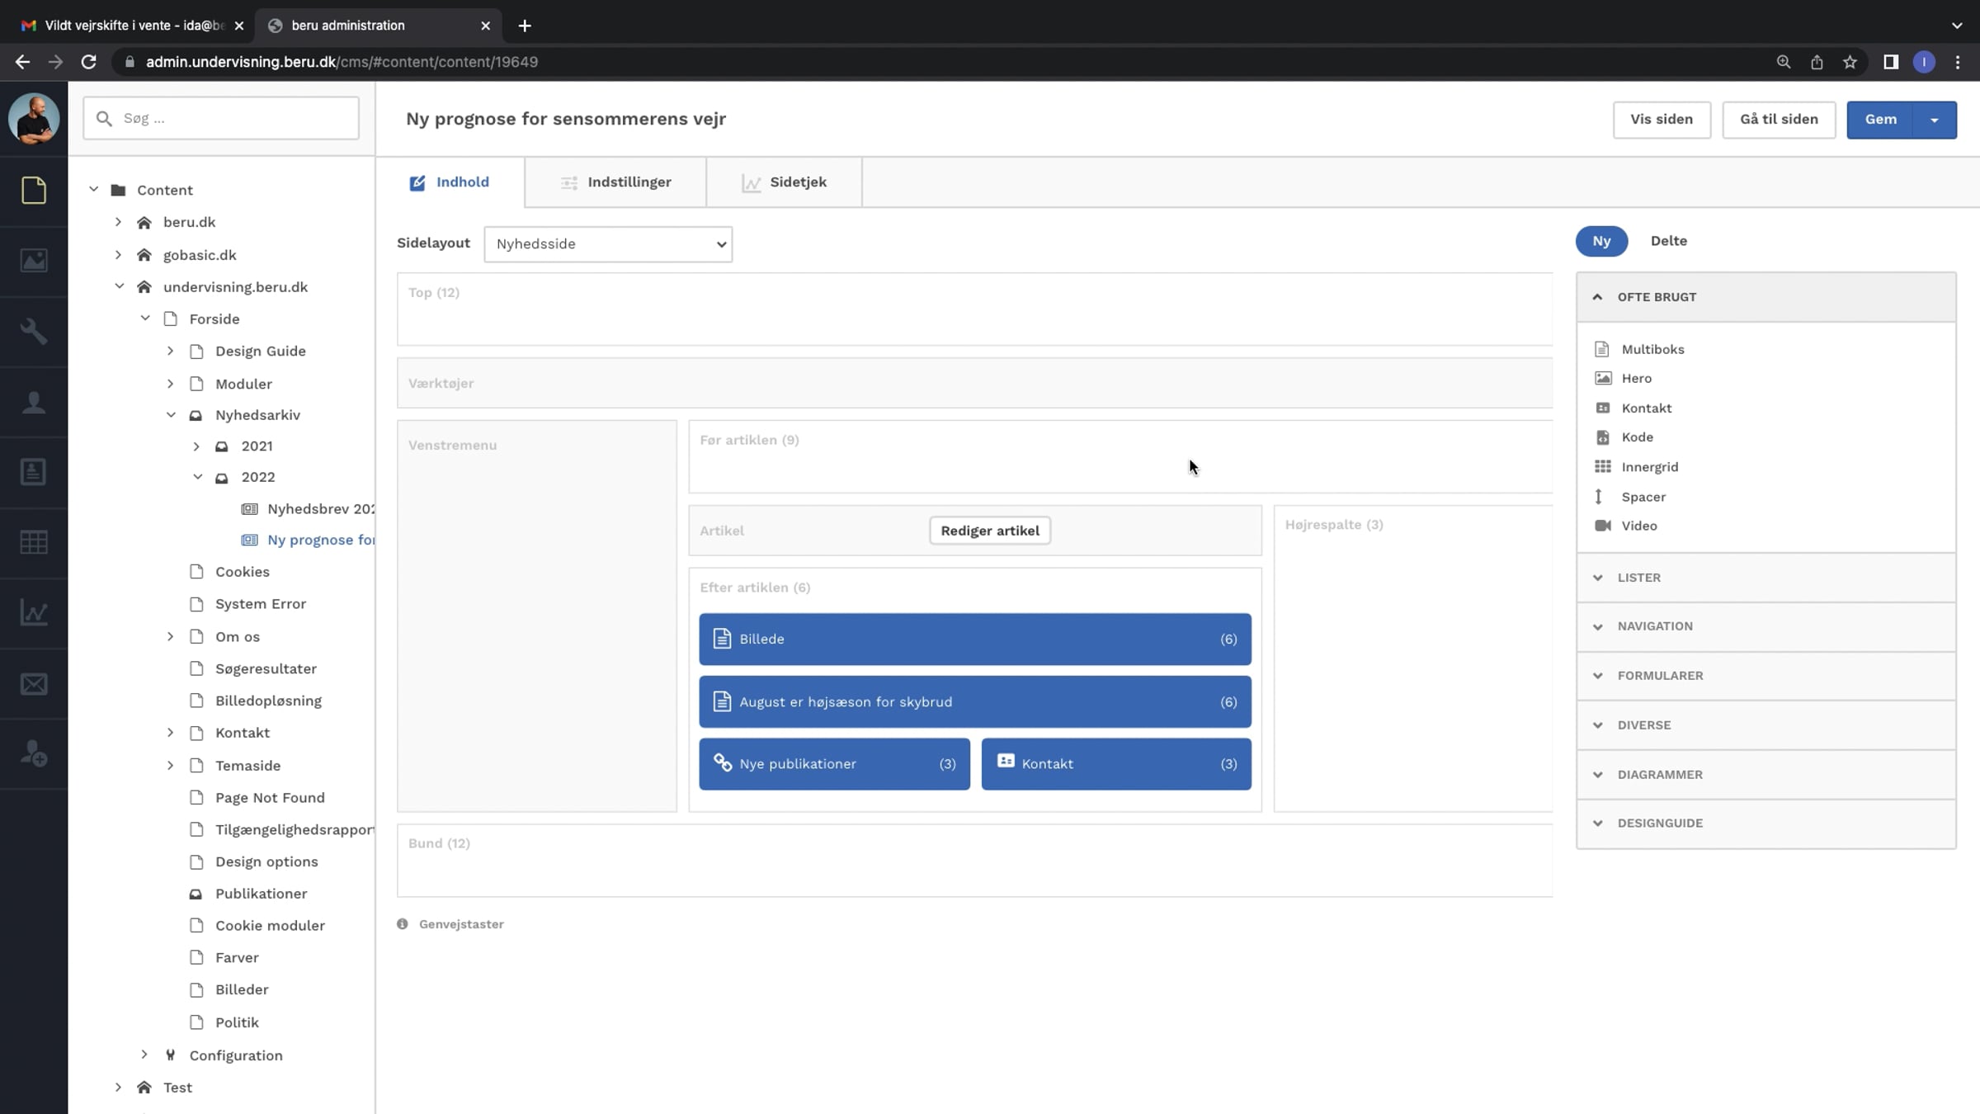Switch module list to Delte

[x=1668, y=241]
